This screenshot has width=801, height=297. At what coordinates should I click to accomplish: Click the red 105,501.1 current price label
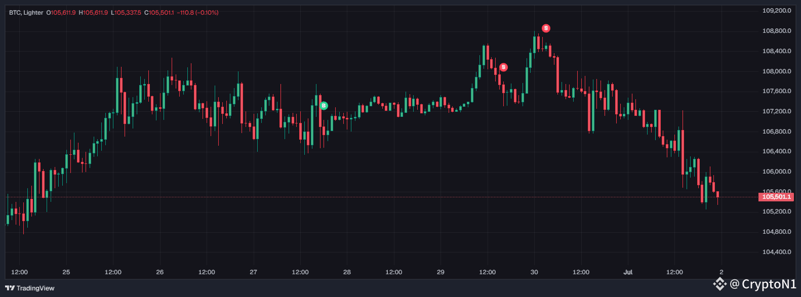point(776,197)
